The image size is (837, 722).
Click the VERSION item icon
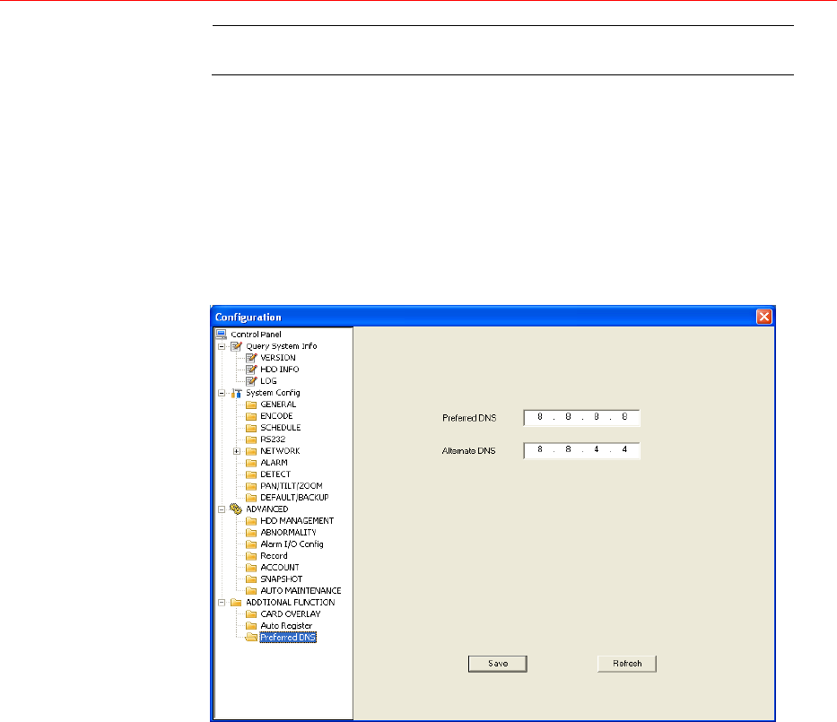coord(251,358)
